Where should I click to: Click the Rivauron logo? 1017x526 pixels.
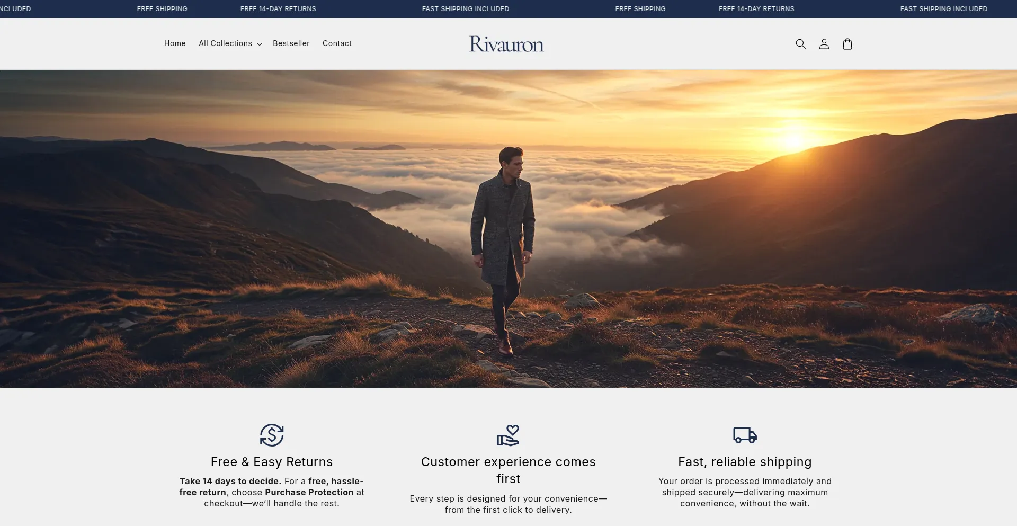506,44
